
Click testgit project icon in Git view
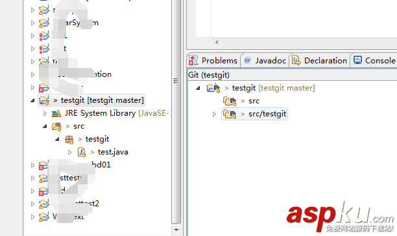pos(213,88)
